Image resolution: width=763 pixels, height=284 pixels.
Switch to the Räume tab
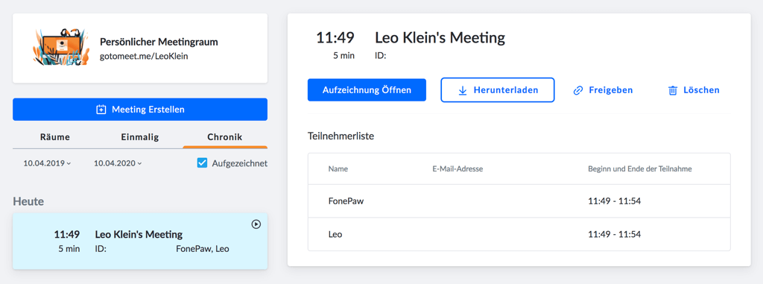[55, 137]
